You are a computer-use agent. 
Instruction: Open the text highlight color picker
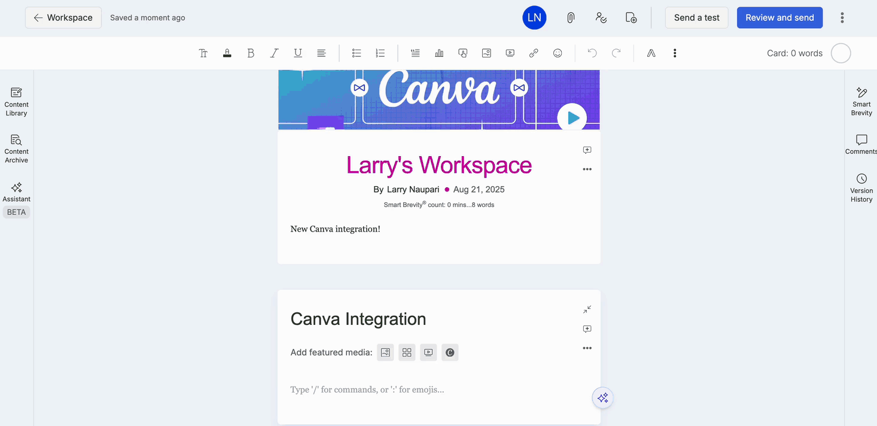[x=227, y=53]
